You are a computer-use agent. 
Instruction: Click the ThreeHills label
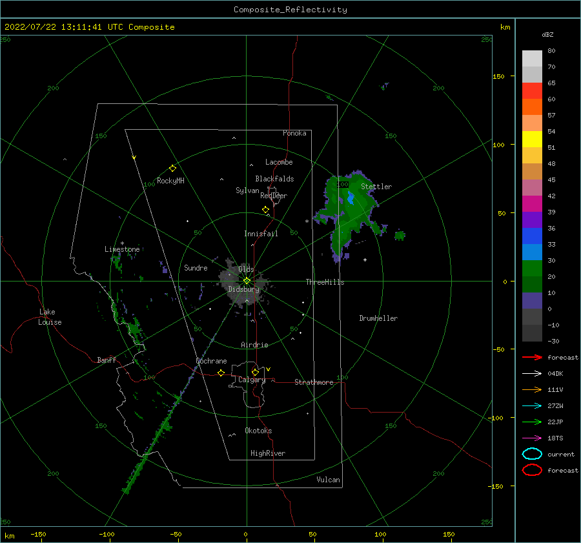tap(325, 282)
